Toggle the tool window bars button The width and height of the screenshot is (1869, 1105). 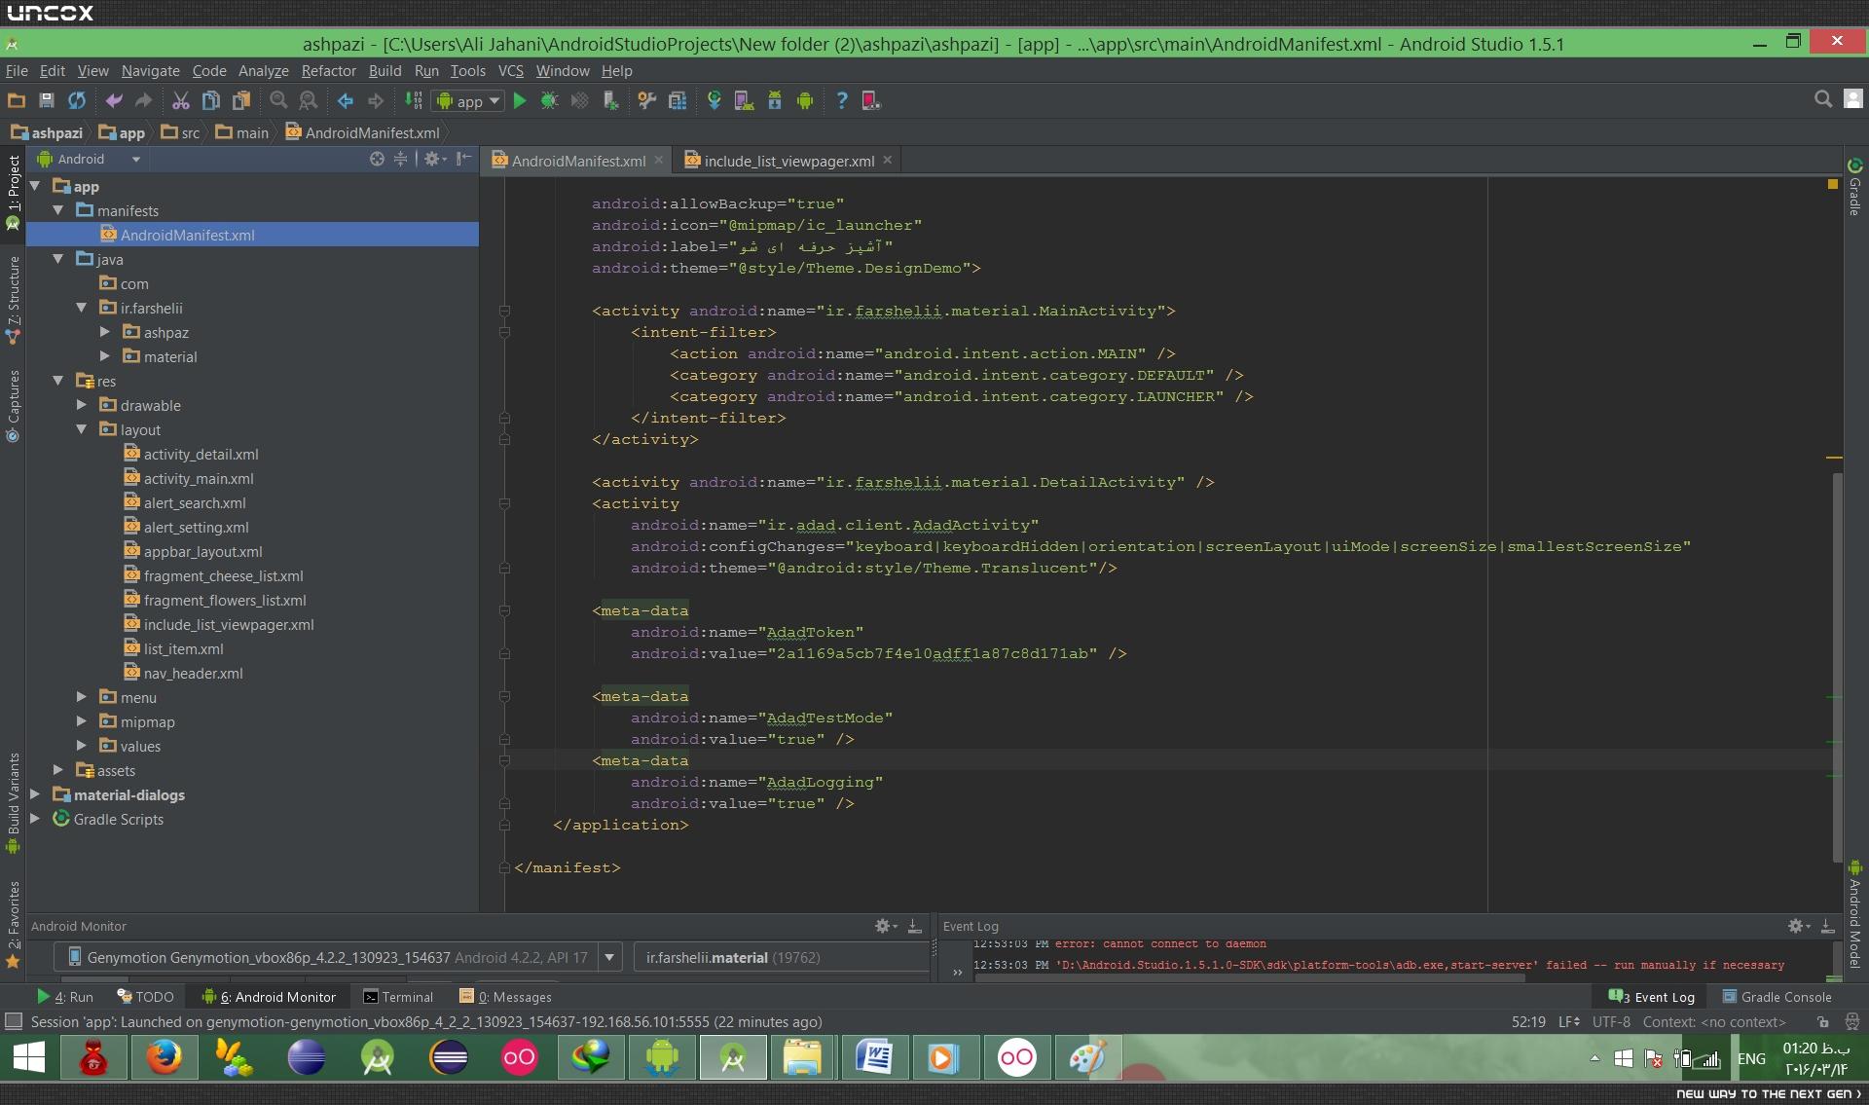[14, 1022]
